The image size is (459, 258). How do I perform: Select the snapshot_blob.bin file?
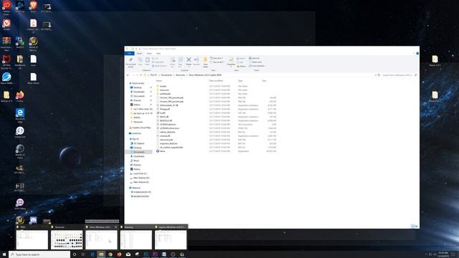[169, 143]
